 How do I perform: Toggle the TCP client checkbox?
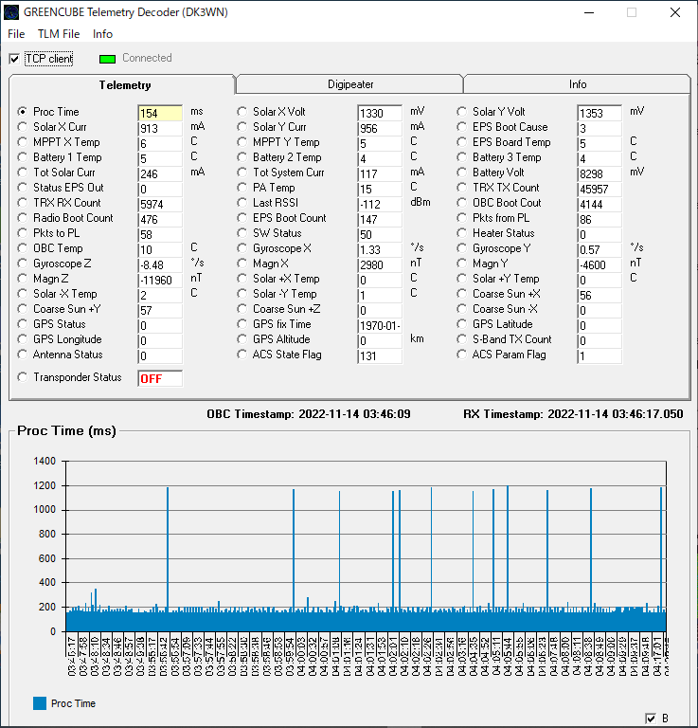14,59
